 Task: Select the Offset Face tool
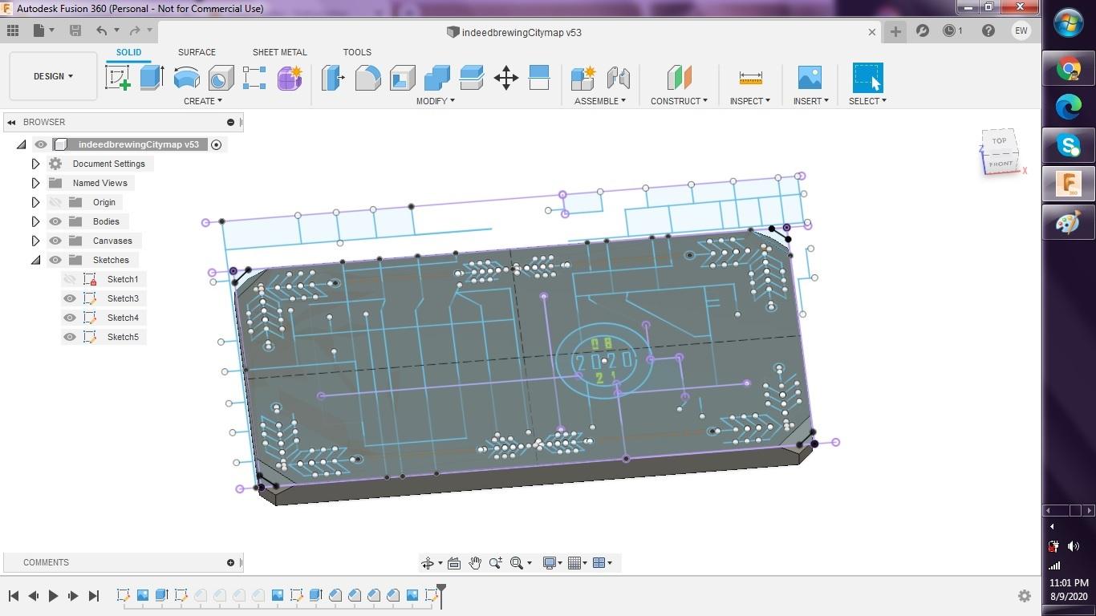click(x=471, y=78)
